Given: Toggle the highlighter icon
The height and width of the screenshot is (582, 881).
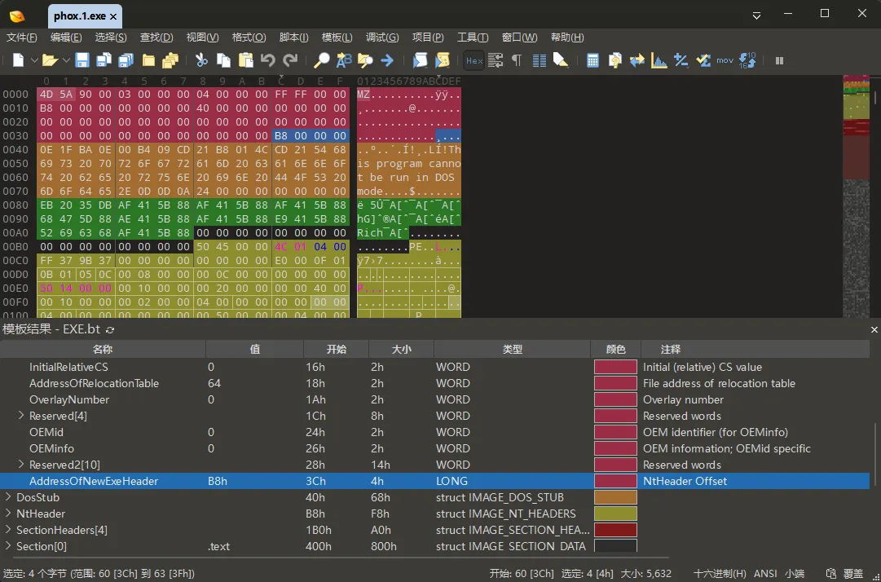Looking at the screenshot, I should tap(561, 60).
